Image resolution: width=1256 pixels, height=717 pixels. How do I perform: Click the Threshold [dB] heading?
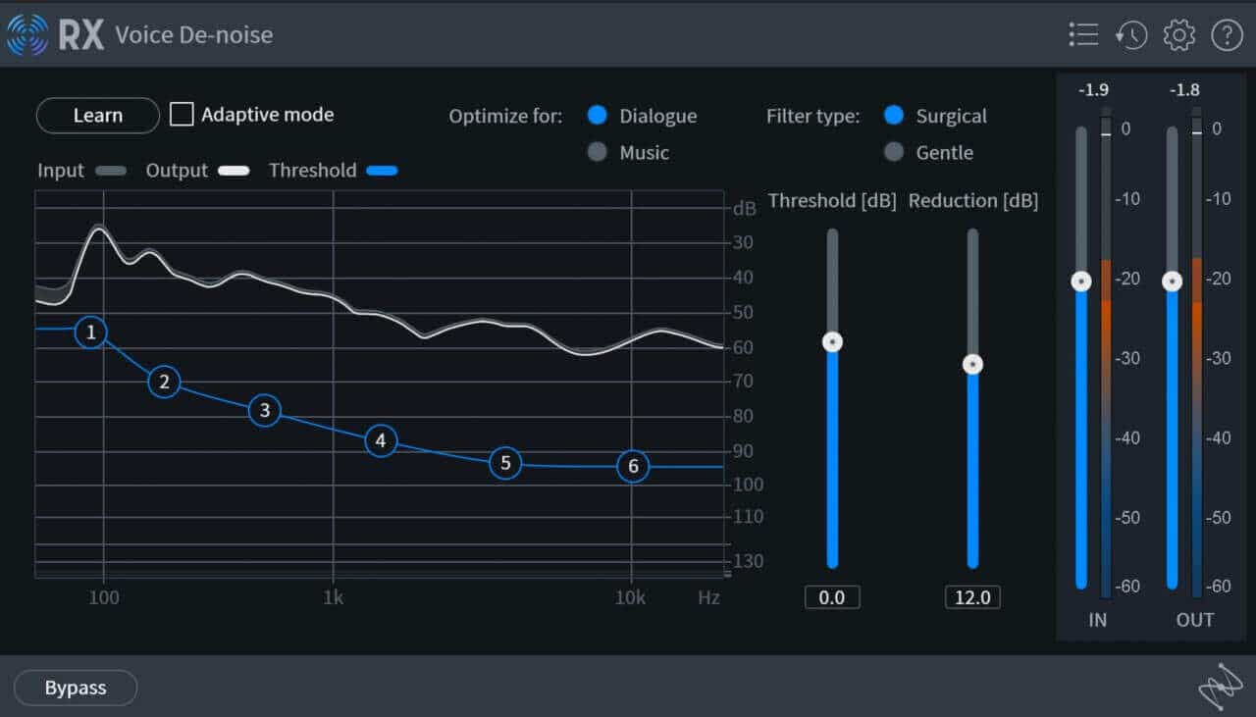coord(832,201)
